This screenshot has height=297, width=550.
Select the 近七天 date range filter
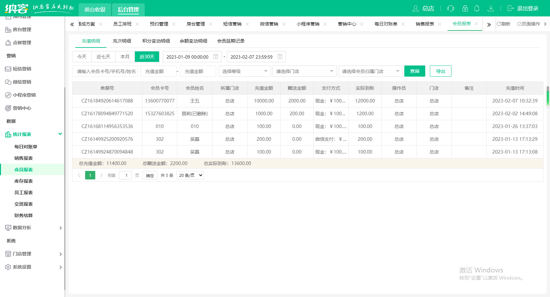pyautogui.click(x=103, y=57)
